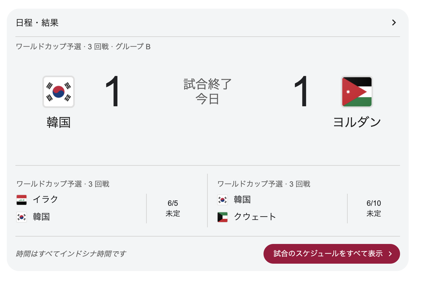Click 試合のスケジュールをすべて表示 button

[x=332, y=254]
